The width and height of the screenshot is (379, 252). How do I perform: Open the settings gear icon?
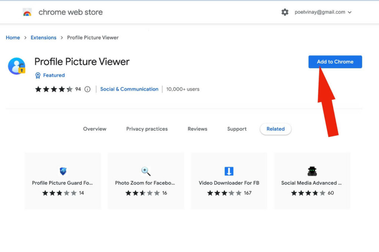[x=285, y=12]
